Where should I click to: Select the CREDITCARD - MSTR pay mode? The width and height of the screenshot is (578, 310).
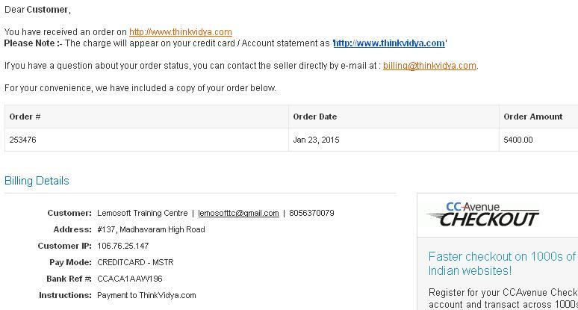(x=135, y=262)
